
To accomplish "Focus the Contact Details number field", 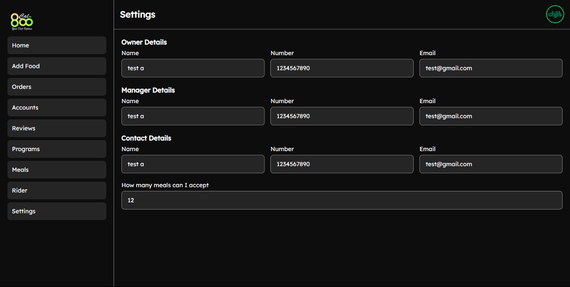I will coord(342,164).
